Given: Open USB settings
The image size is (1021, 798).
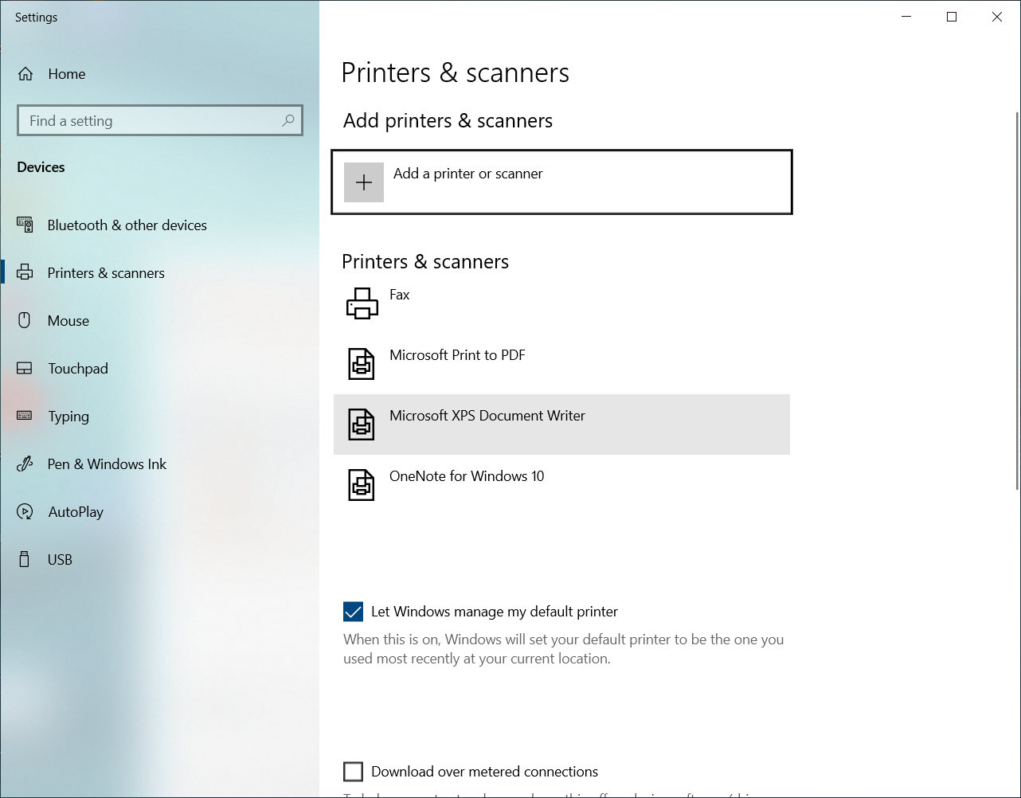Looking at the screenshot, I should (x=159, y=560).
